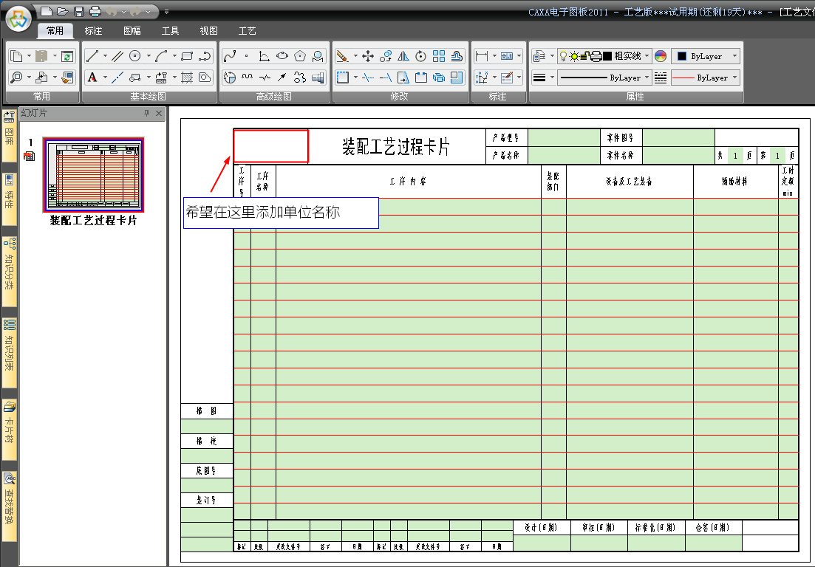Screen dimensions: 815x567
Task: Select the Line drawing tool
Action: pyautogui.click(x=92, y=56)
